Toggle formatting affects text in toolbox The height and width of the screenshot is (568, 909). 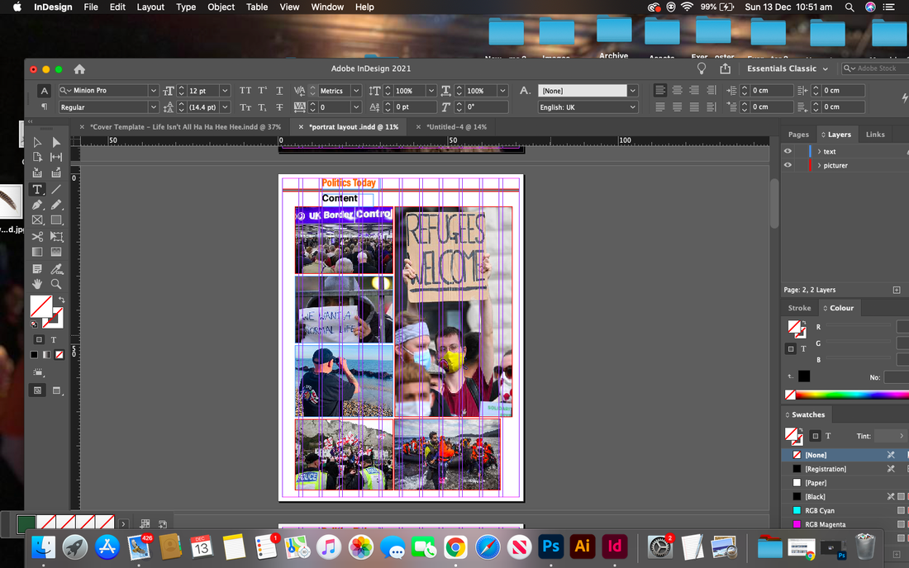click(54, 339)
